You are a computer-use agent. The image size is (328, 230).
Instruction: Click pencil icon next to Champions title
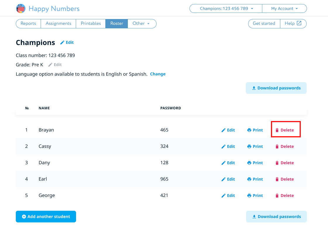[62, 43]
